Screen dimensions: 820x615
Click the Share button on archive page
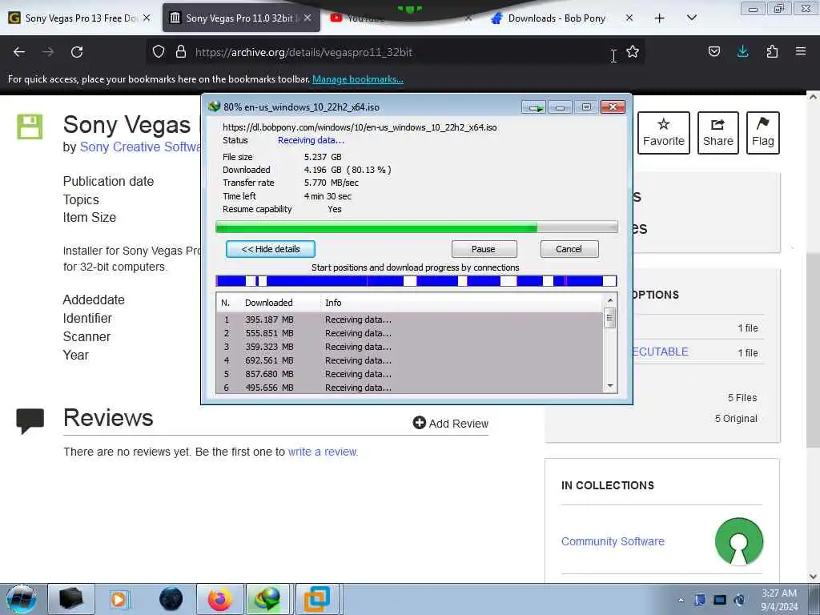(x=718, y=133)
